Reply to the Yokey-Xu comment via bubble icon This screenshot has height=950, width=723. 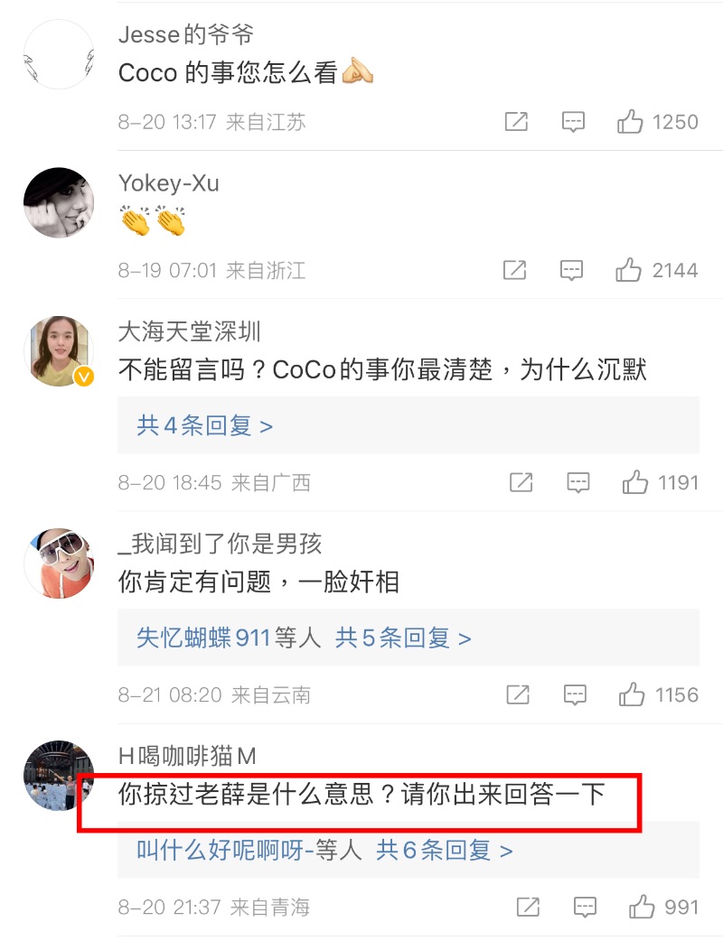pos(571,270)
